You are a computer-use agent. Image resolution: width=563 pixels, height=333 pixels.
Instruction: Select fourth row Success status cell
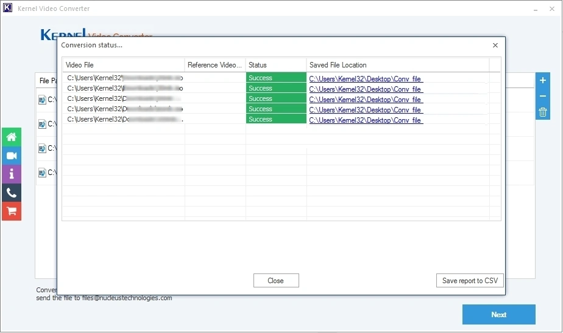point(276,109)
